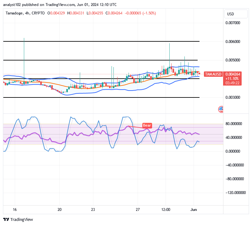Click the low value L0.004255
This screenshot has width=252, height=225.
click(x=95, y=13)
